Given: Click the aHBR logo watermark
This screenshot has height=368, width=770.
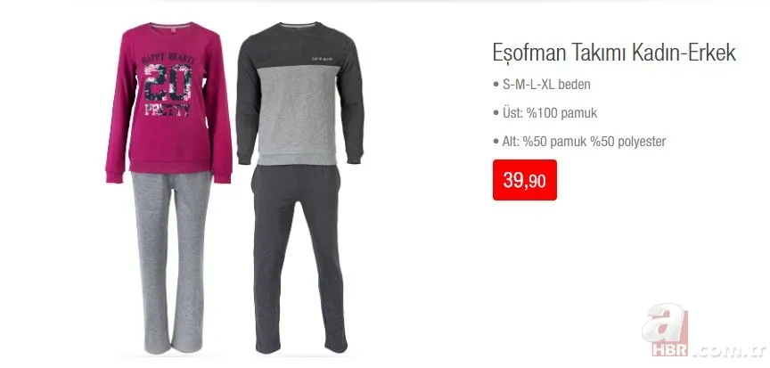Looking at the screenshot, I should click(x=704, y=331).
